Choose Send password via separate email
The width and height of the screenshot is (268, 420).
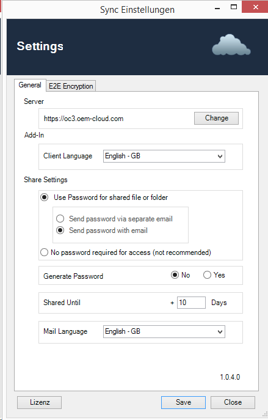point(115,219)
